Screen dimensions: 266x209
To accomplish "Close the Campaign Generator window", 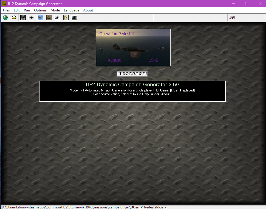I will coord(260,4).
